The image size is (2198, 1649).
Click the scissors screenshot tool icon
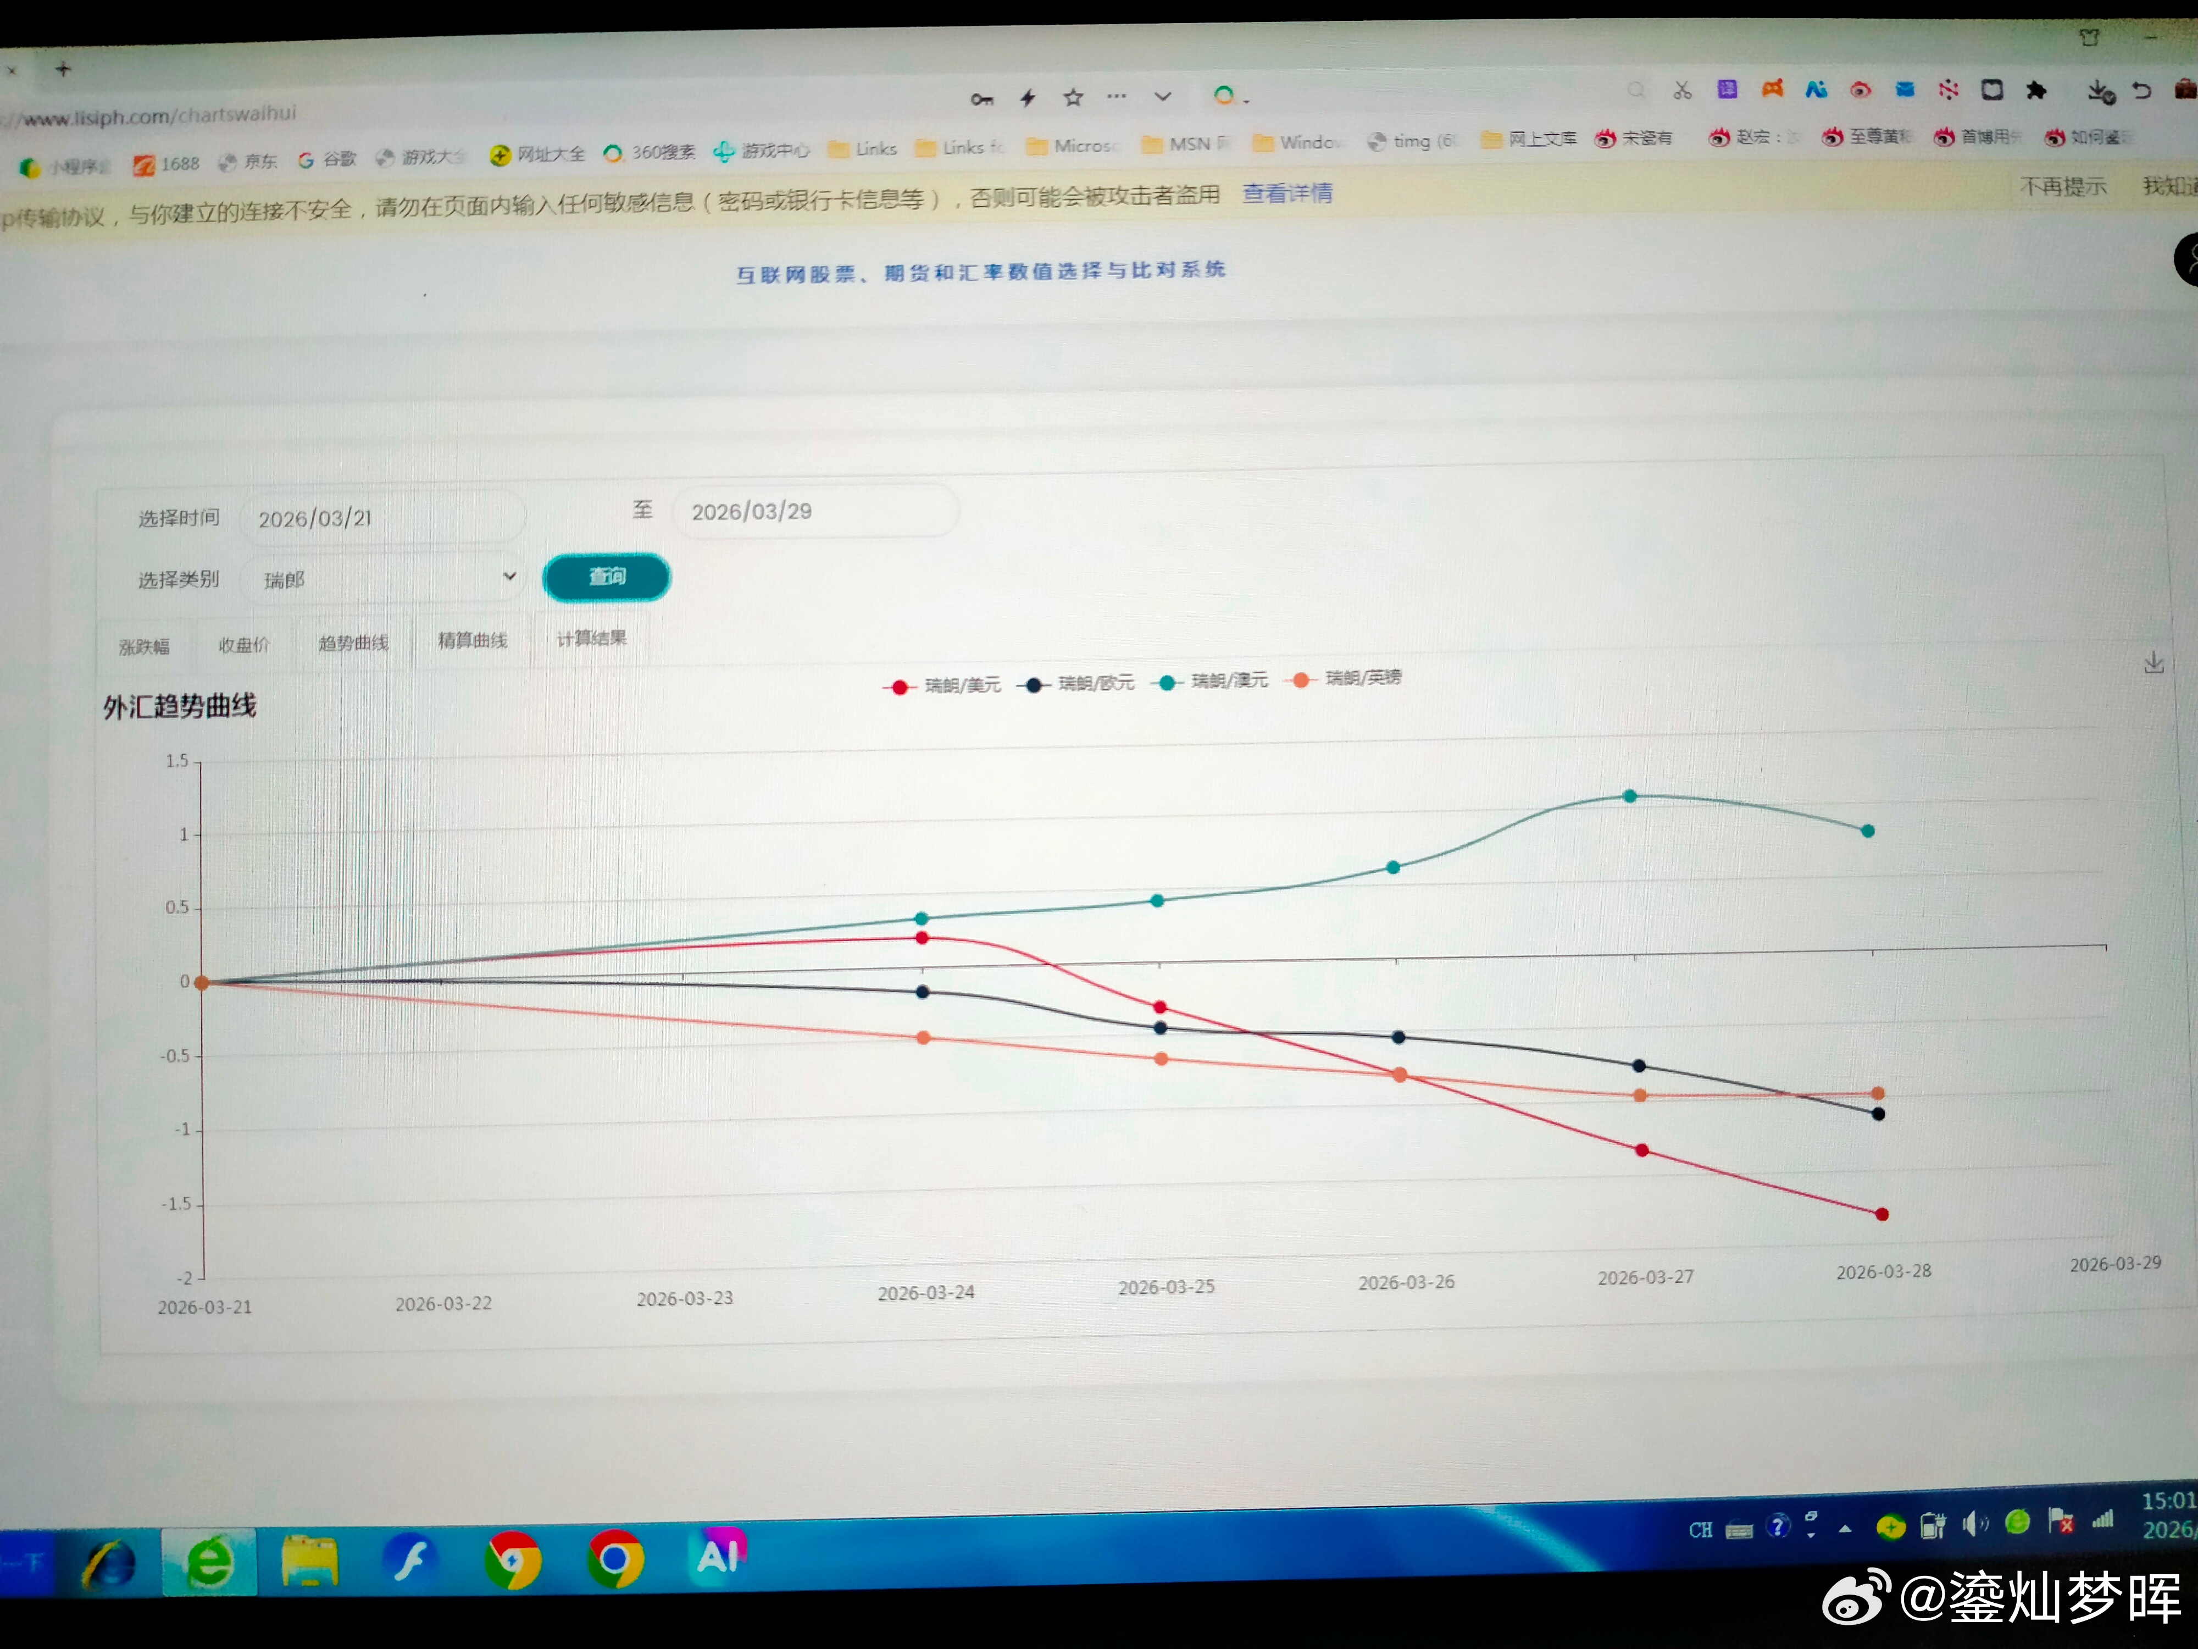1681,91
